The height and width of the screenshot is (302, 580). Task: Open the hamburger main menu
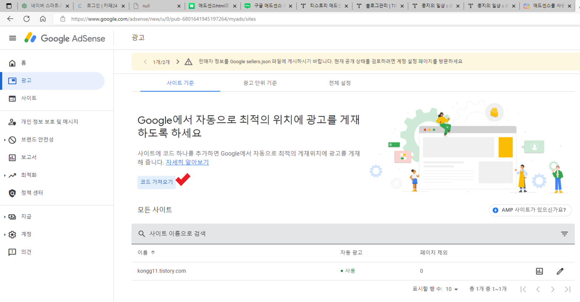13,38
